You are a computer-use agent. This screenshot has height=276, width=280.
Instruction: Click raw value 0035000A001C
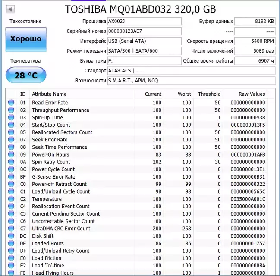(248, 199)
